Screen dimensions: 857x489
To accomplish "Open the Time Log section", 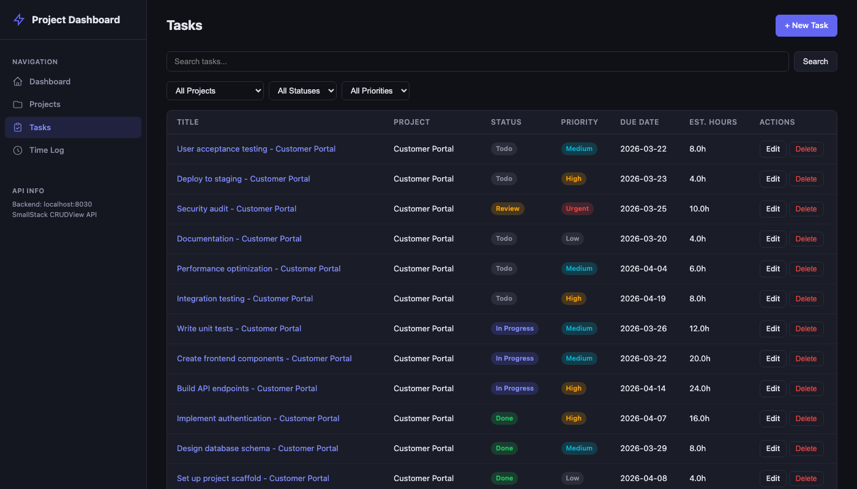I will 46,150.
